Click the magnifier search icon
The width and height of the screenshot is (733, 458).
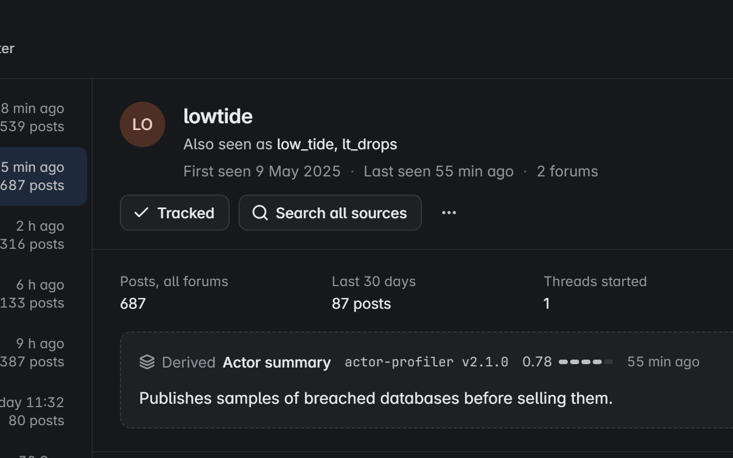(260, 213)
